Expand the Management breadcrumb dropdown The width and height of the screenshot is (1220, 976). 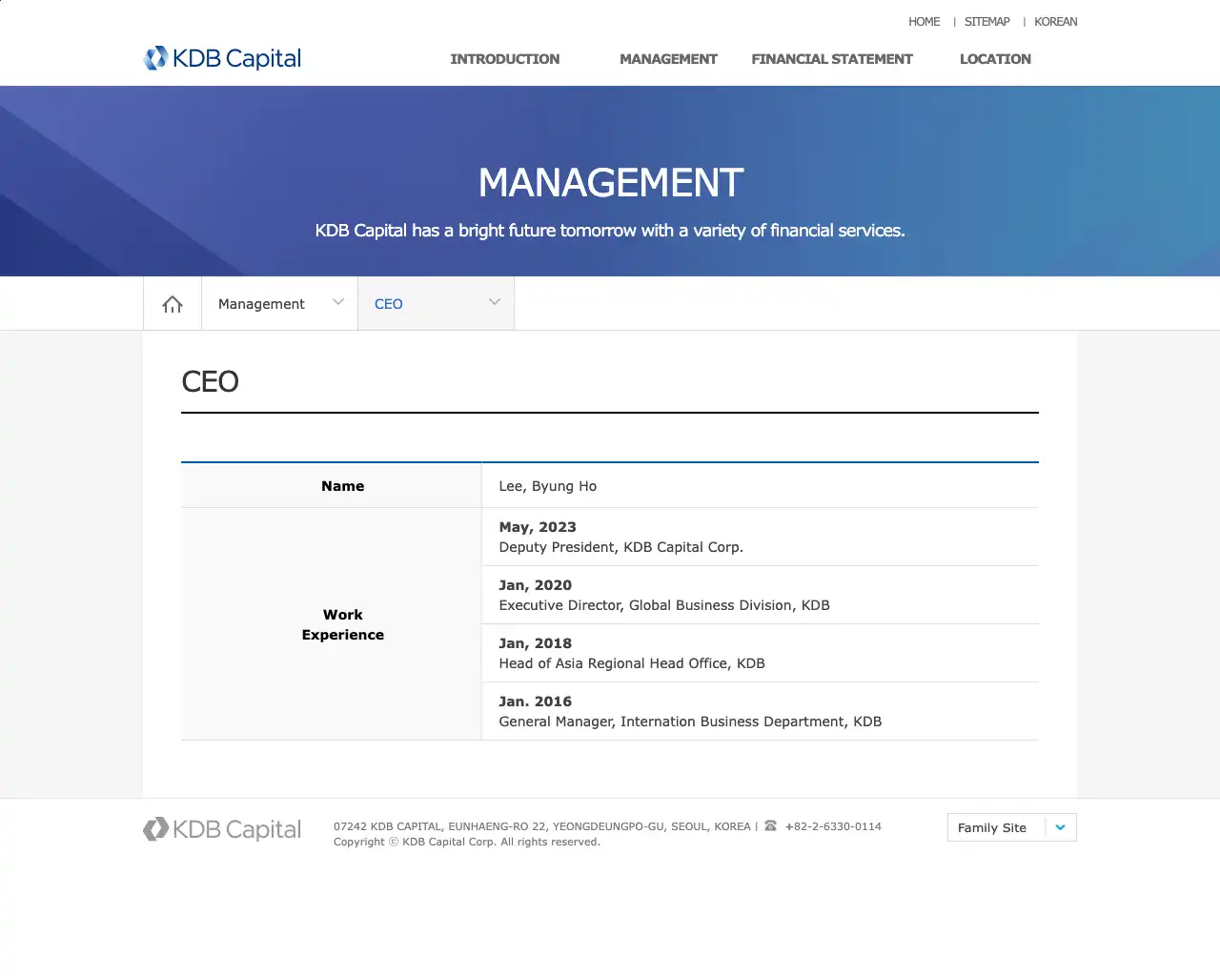click(x=279, y=304)
